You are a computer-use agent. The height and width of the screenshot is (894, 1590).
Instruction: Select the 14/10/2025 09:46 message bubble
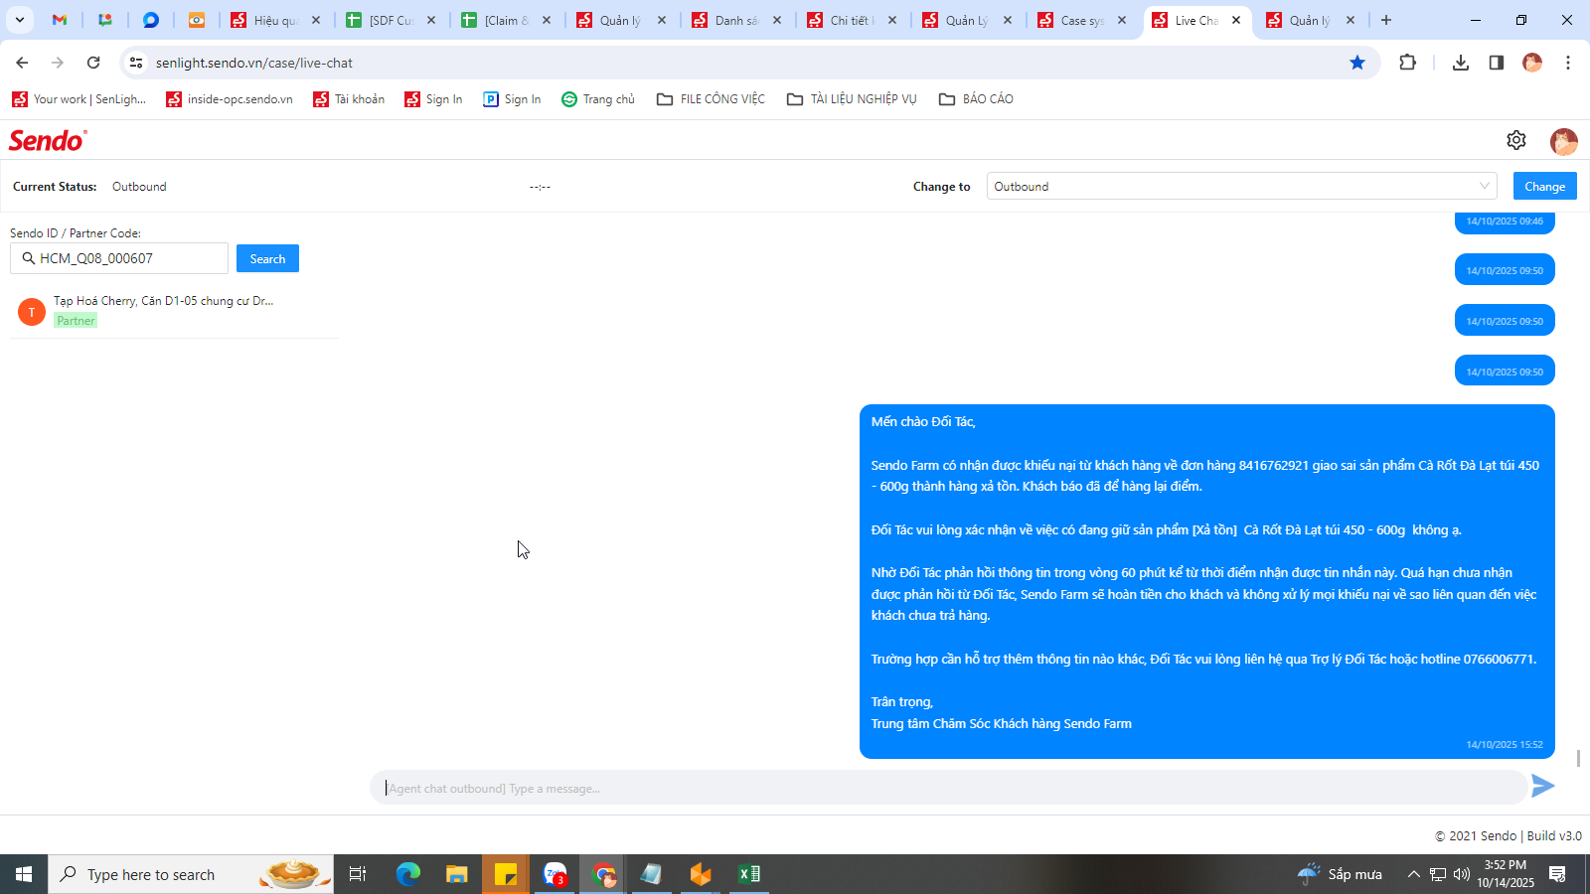1505,222
